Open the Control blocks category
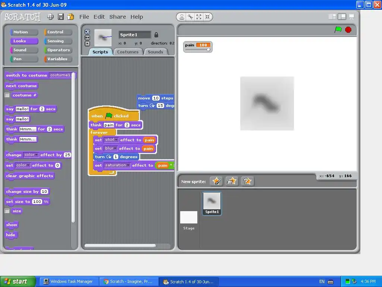 click(x=58, y=32)
